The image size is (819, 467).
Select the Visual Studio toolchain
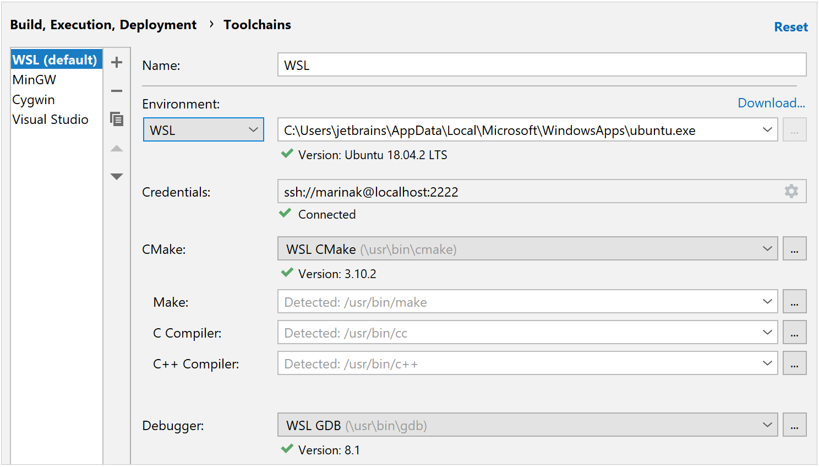pyautogui.click(x=56, y=120)
